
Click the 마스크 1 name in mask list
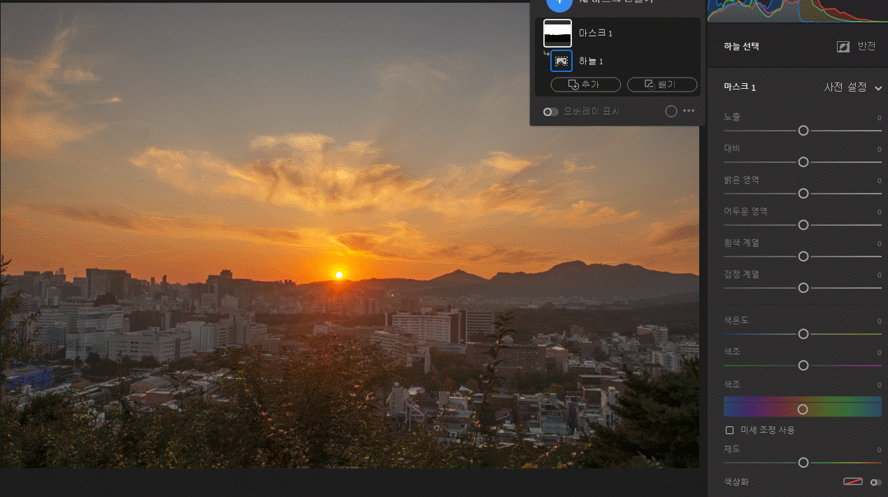(x=596, y=34)
